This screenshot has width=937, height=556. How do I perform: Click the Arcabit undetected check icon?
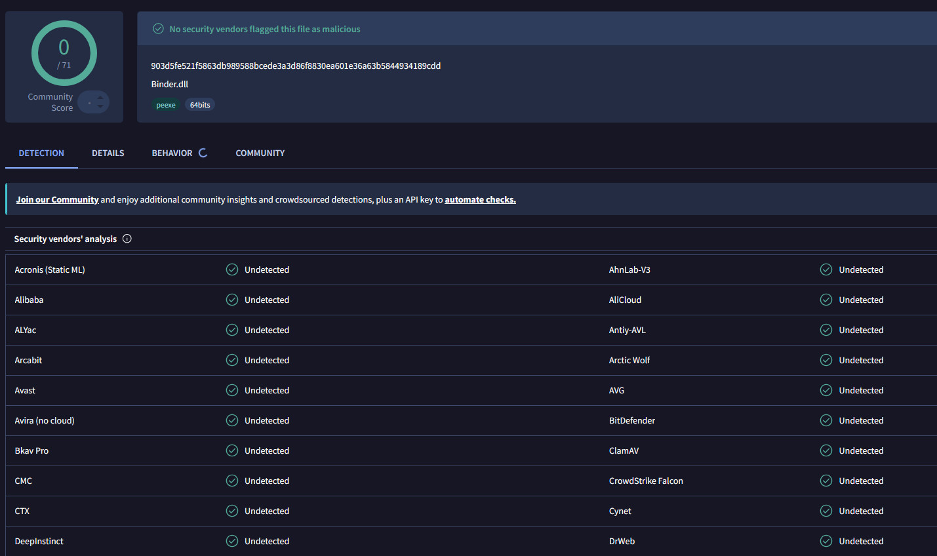[x=232, y=360]
